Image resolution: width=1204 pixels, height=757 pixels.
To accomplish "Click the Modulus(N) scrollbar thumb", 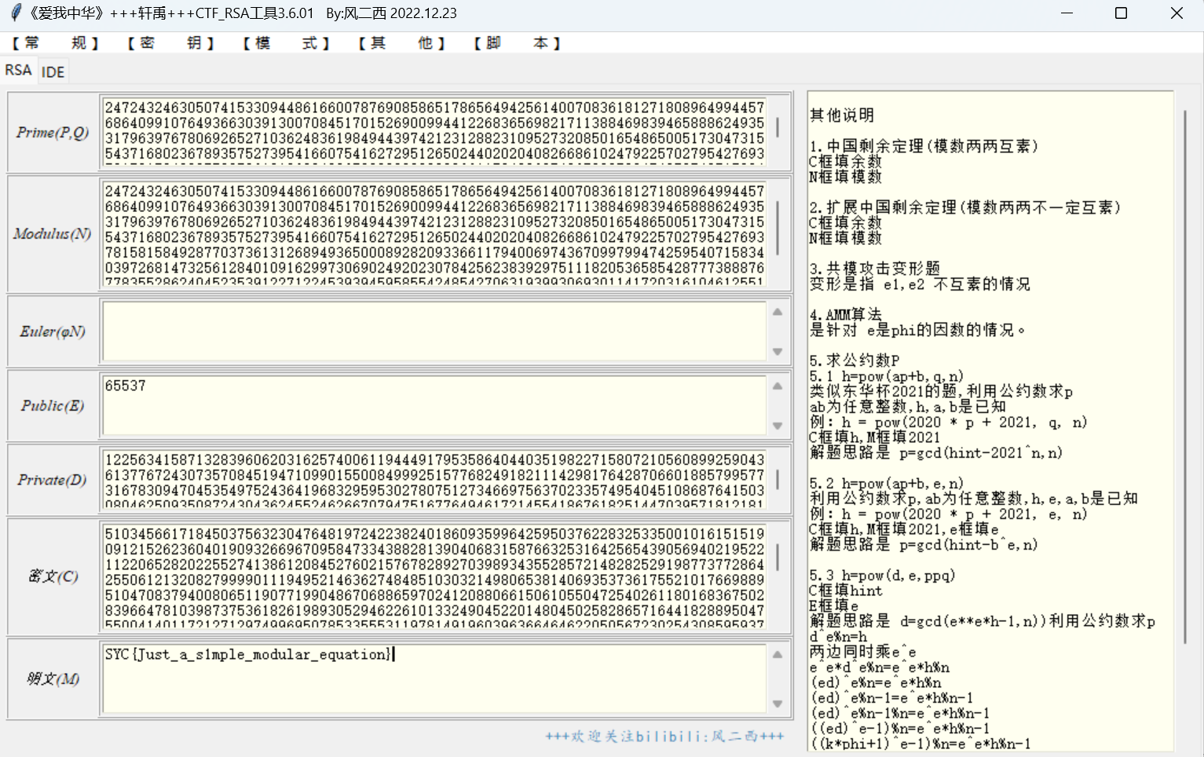I will coord(778,228).
